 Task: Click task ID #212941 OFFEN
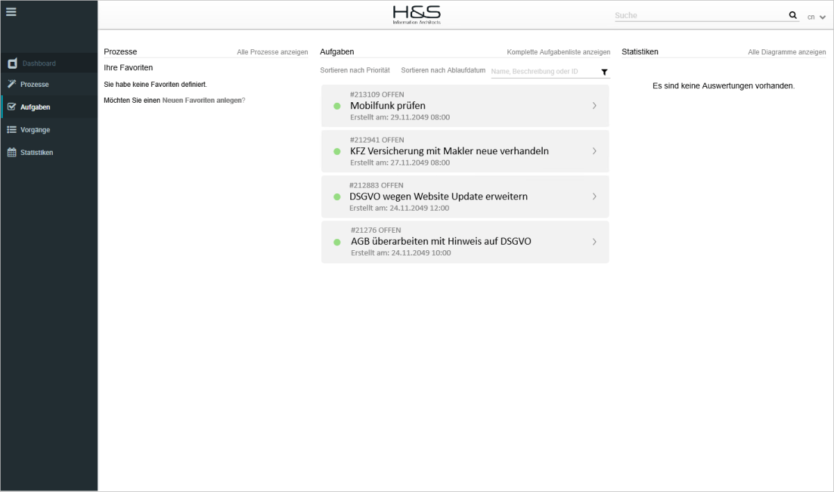coord(377,140)
